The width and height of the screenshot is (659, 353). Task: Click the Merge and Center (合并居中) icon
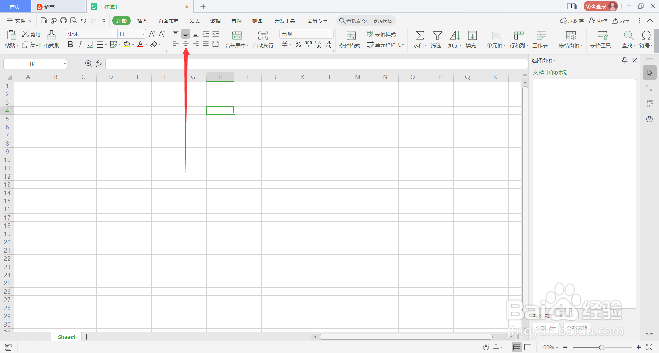coord(237,35)
